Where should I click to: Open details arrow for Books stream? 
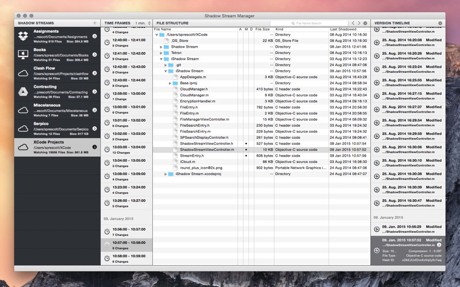95,55
